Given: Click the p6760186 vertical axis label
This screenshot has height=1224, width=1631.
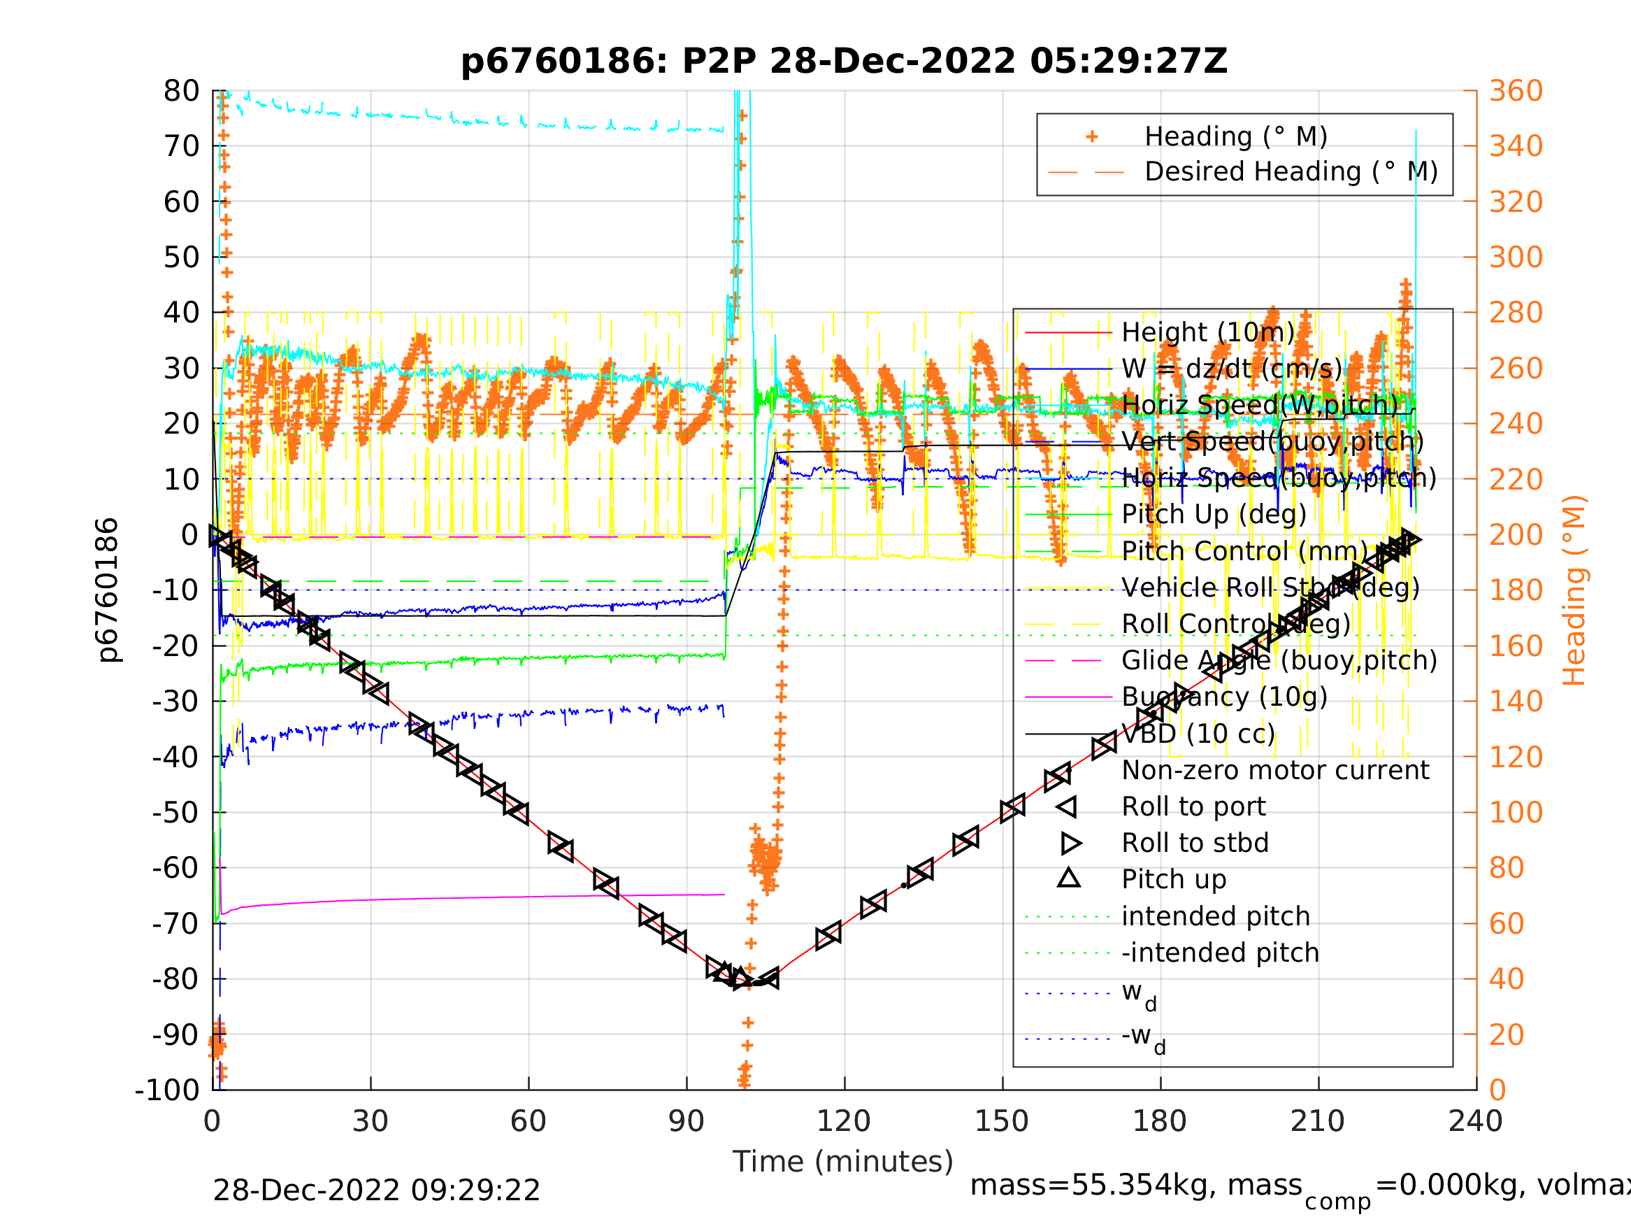Looking at the screenshot, I should (x=108, y=590).
